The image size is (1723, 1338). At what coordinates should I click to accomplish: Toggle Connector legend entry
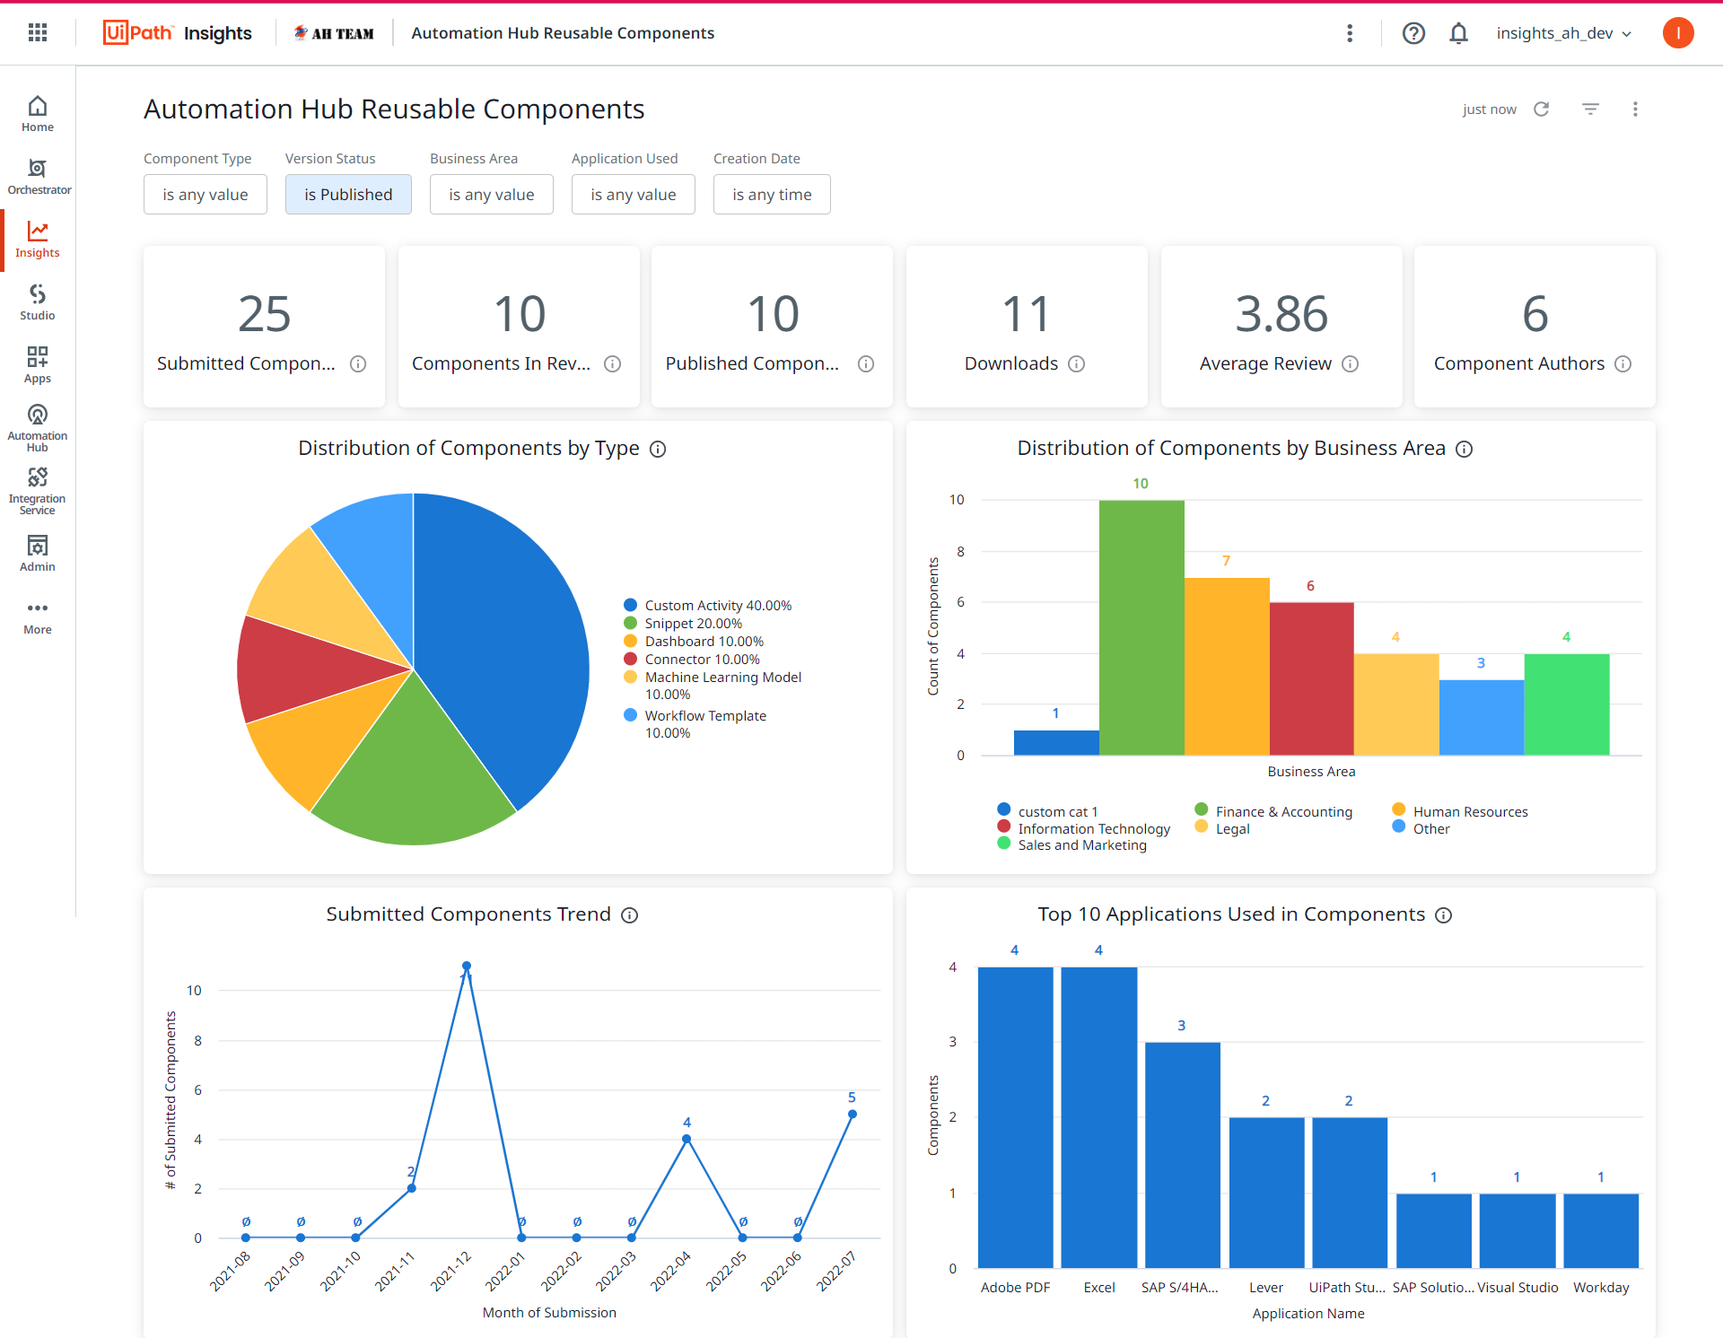click(x=692, y=660)
